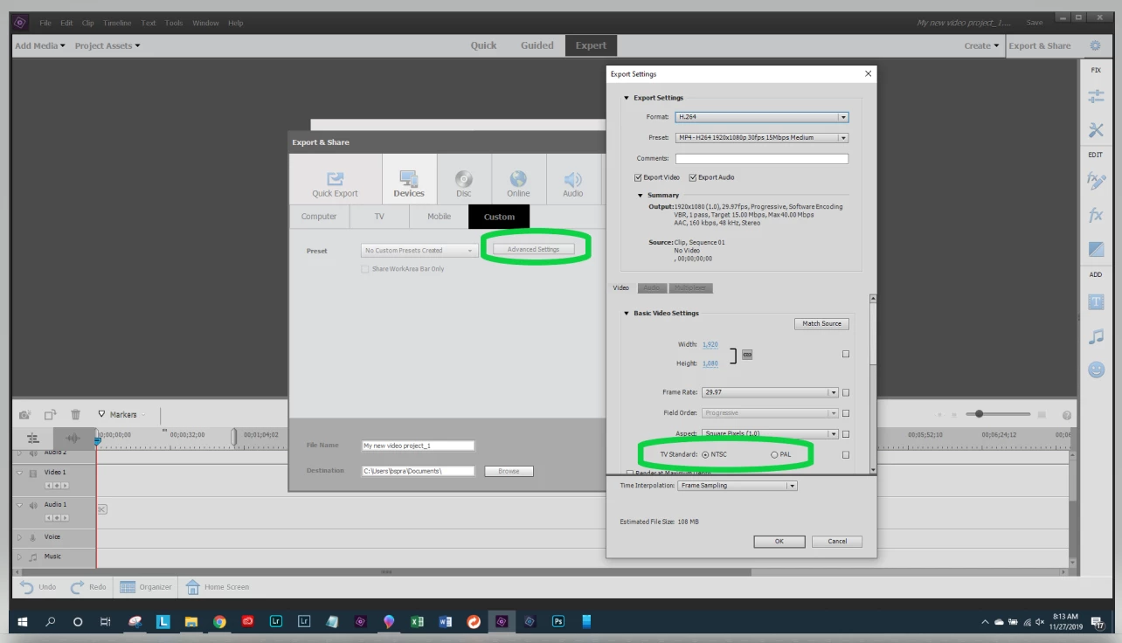Screen dimensions: 1122x643
Task: Open the Frame Rate 29.97 dropdown
Action: tap(770, 393)
